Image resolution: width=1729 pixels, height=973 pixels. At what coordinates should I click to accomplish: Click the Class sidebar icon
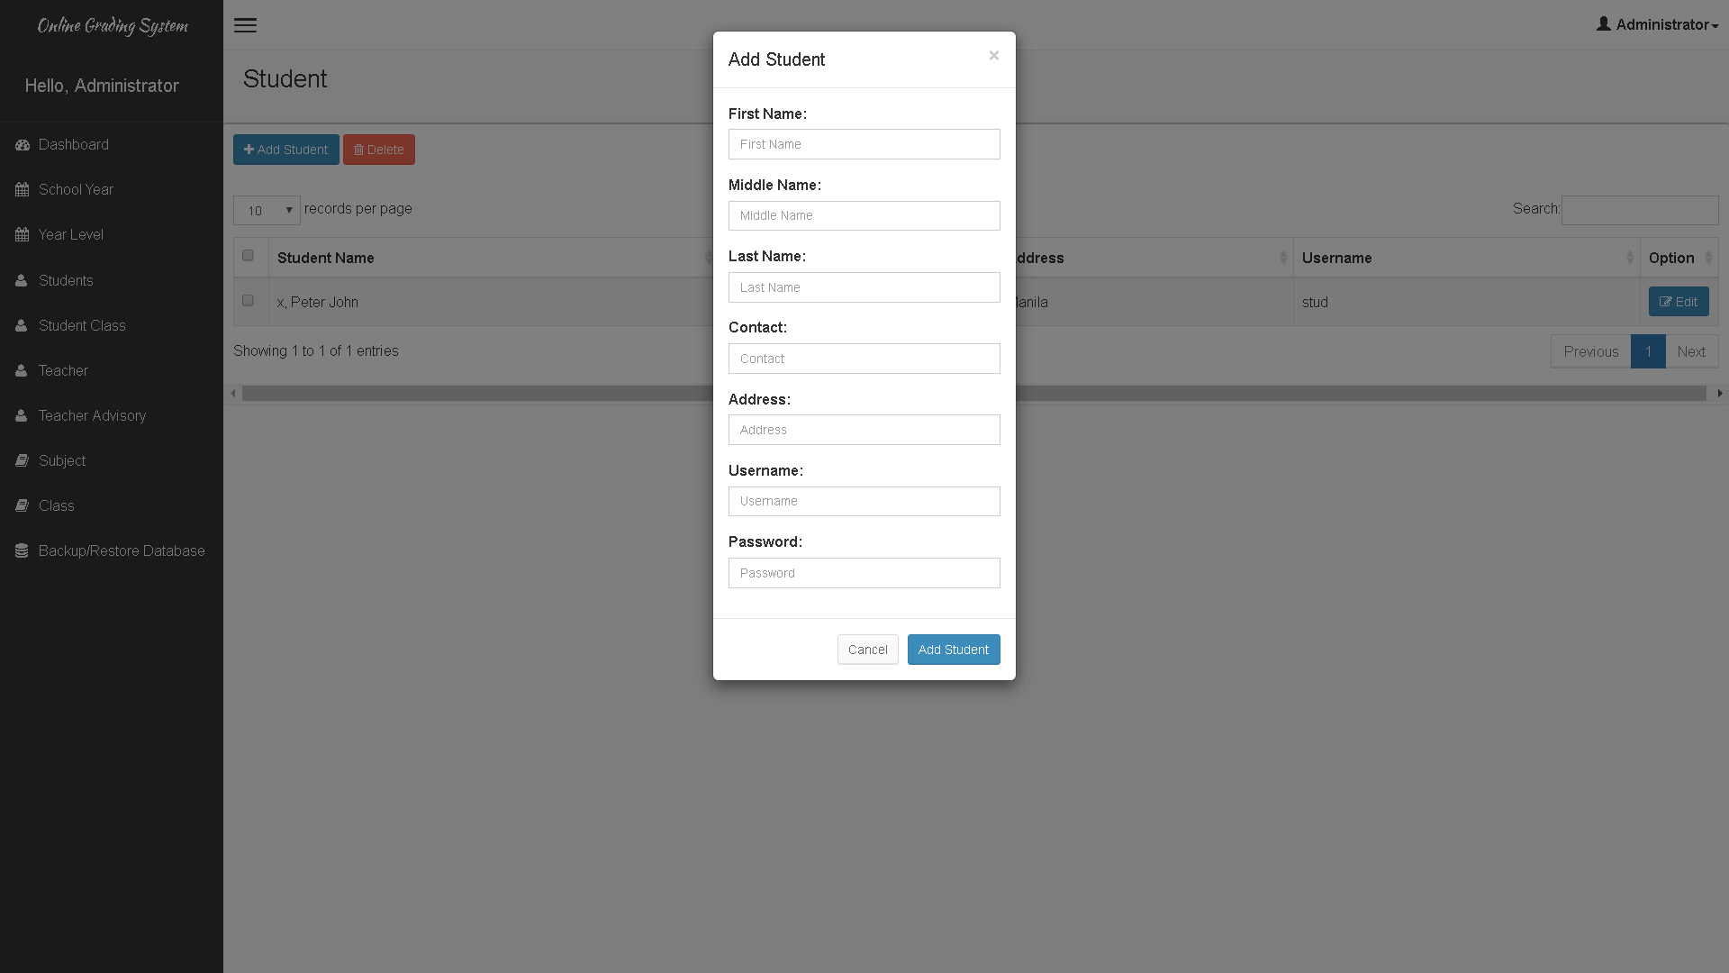23,505
